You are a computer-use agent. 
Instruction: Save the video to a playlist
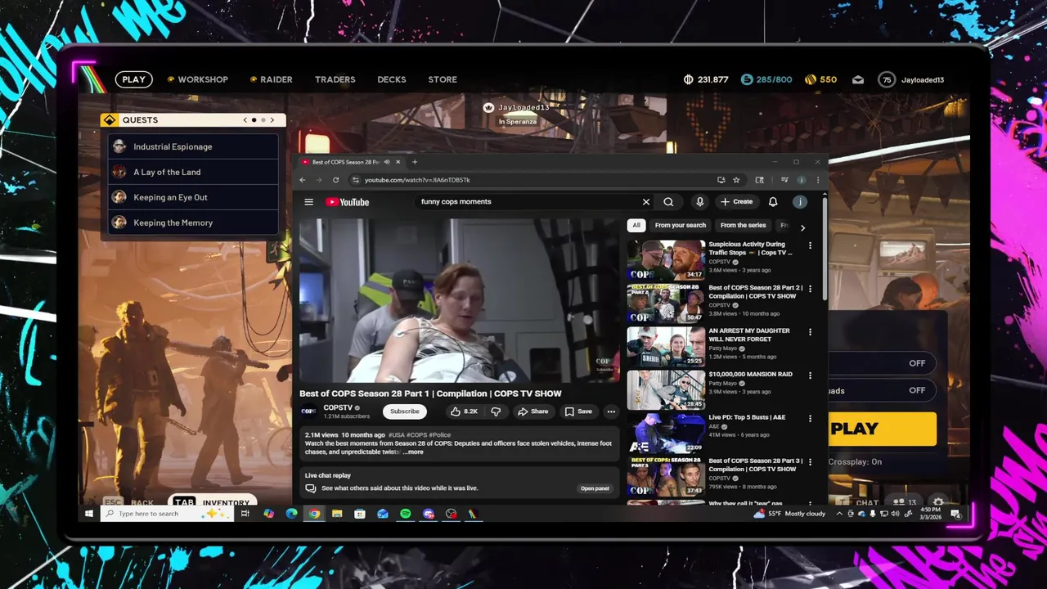tap(578, 411)
